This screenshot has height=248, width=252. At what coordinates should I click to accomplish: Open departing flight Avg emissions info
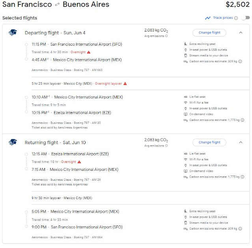point(166,36)
